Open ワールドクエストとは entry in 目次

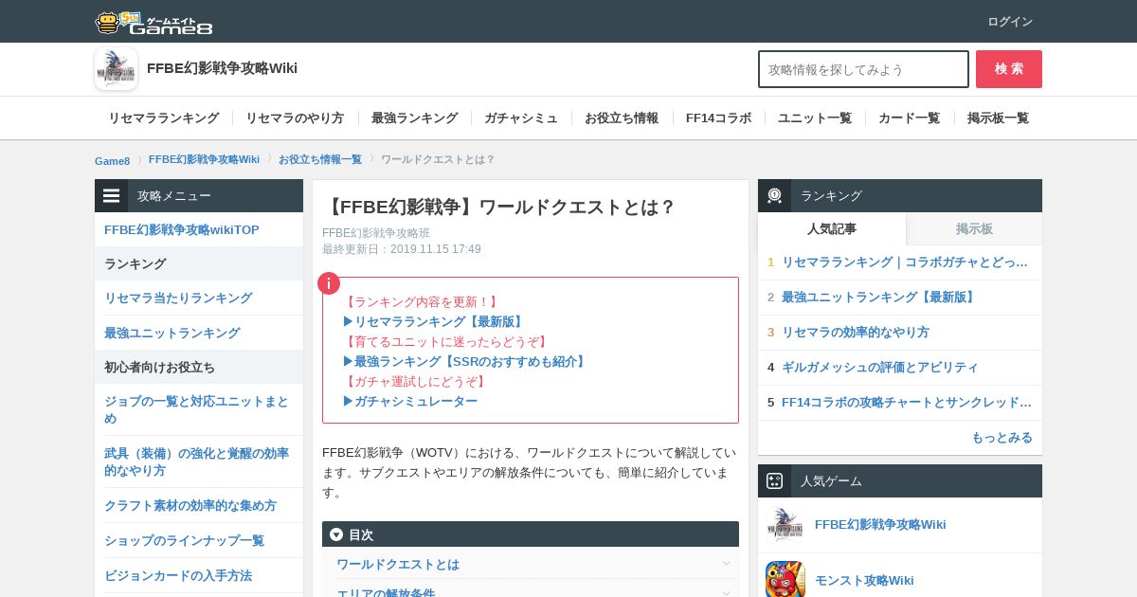coord(398,564)
